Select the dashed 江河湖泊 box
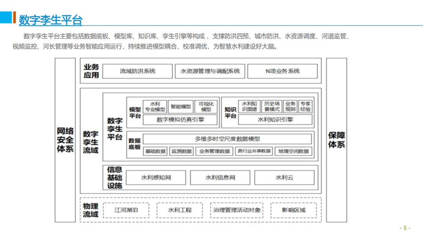The width and height of the screenshot is (423, 238). tap(126, 210)
